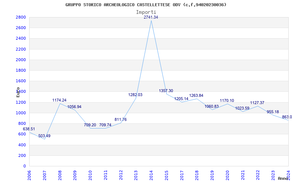The image size is (292, 182).
Task: Click the x-axis year 2022
Action: (258, 175)
